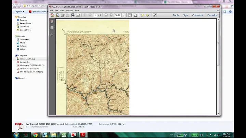Click the pencil-on-page edit toolbar icon

click(x=63, y=15)
